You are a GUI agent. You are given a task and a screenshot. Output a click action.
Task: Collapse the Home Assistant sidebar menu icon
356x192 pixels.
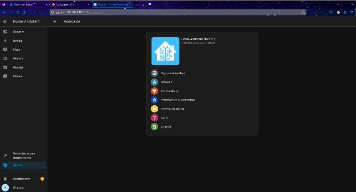[x=5, y=21]
